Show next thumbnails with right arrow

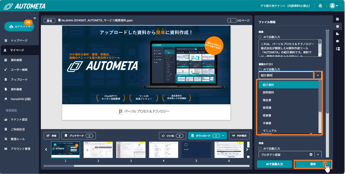(247, 150)
